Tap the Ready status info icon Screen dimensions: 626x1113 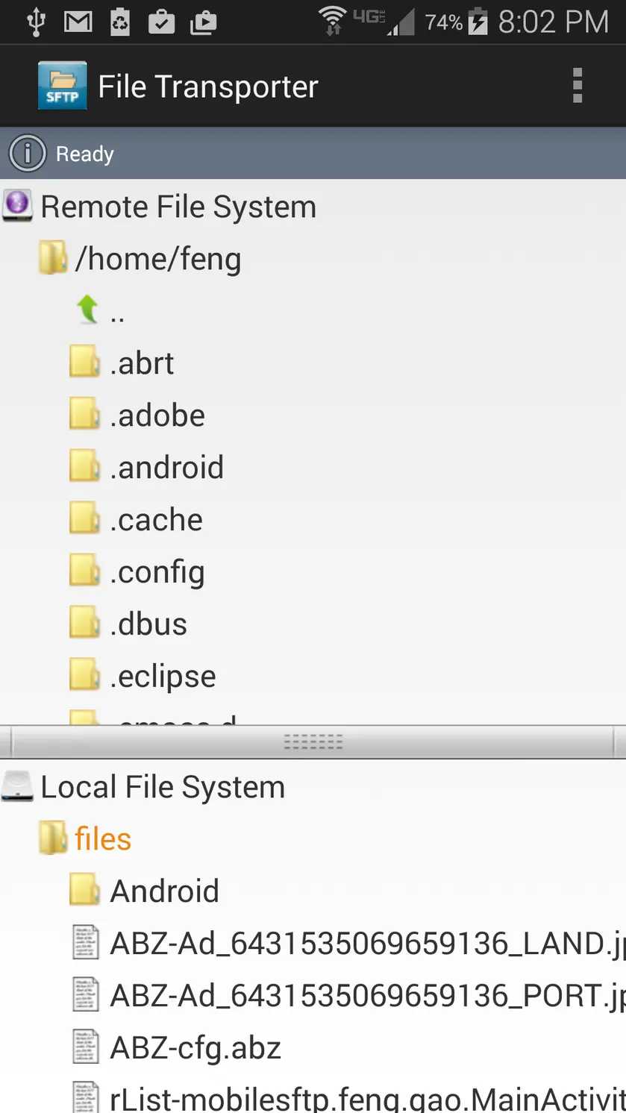tap(28, 154)
